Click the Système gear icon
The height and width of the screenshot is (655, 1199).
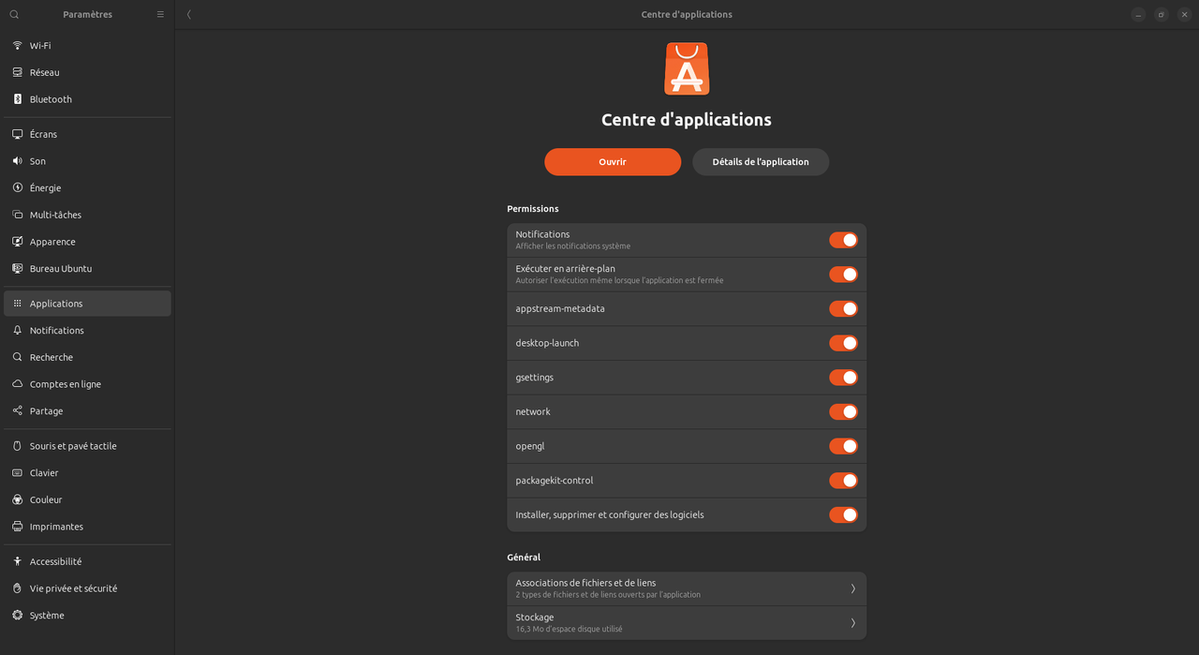[17, 616]
